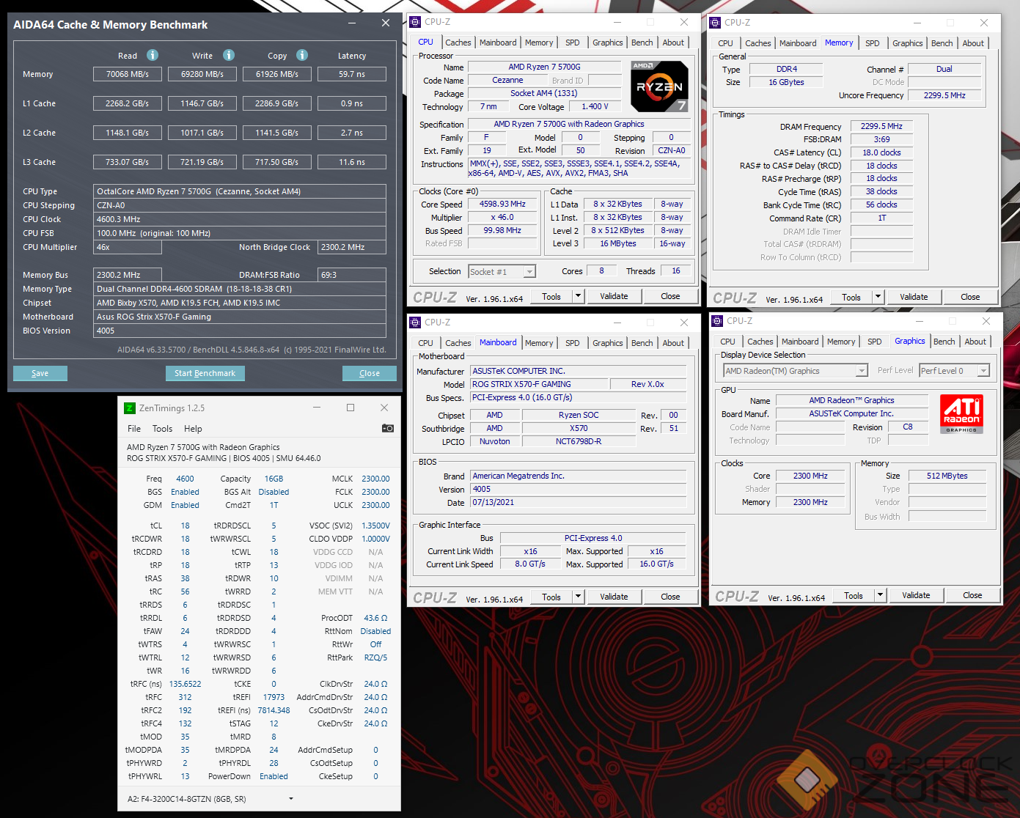Screen dimensions: 1020x818
Task: Switch to the Memory tab in the CPU-Z Motherboard window
Action: tap(539, 343)
